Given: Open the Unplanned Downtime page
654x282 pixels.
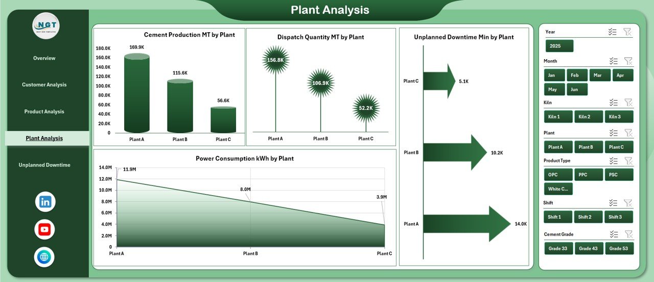Looking at the screenshot, I should click(44, 165).
